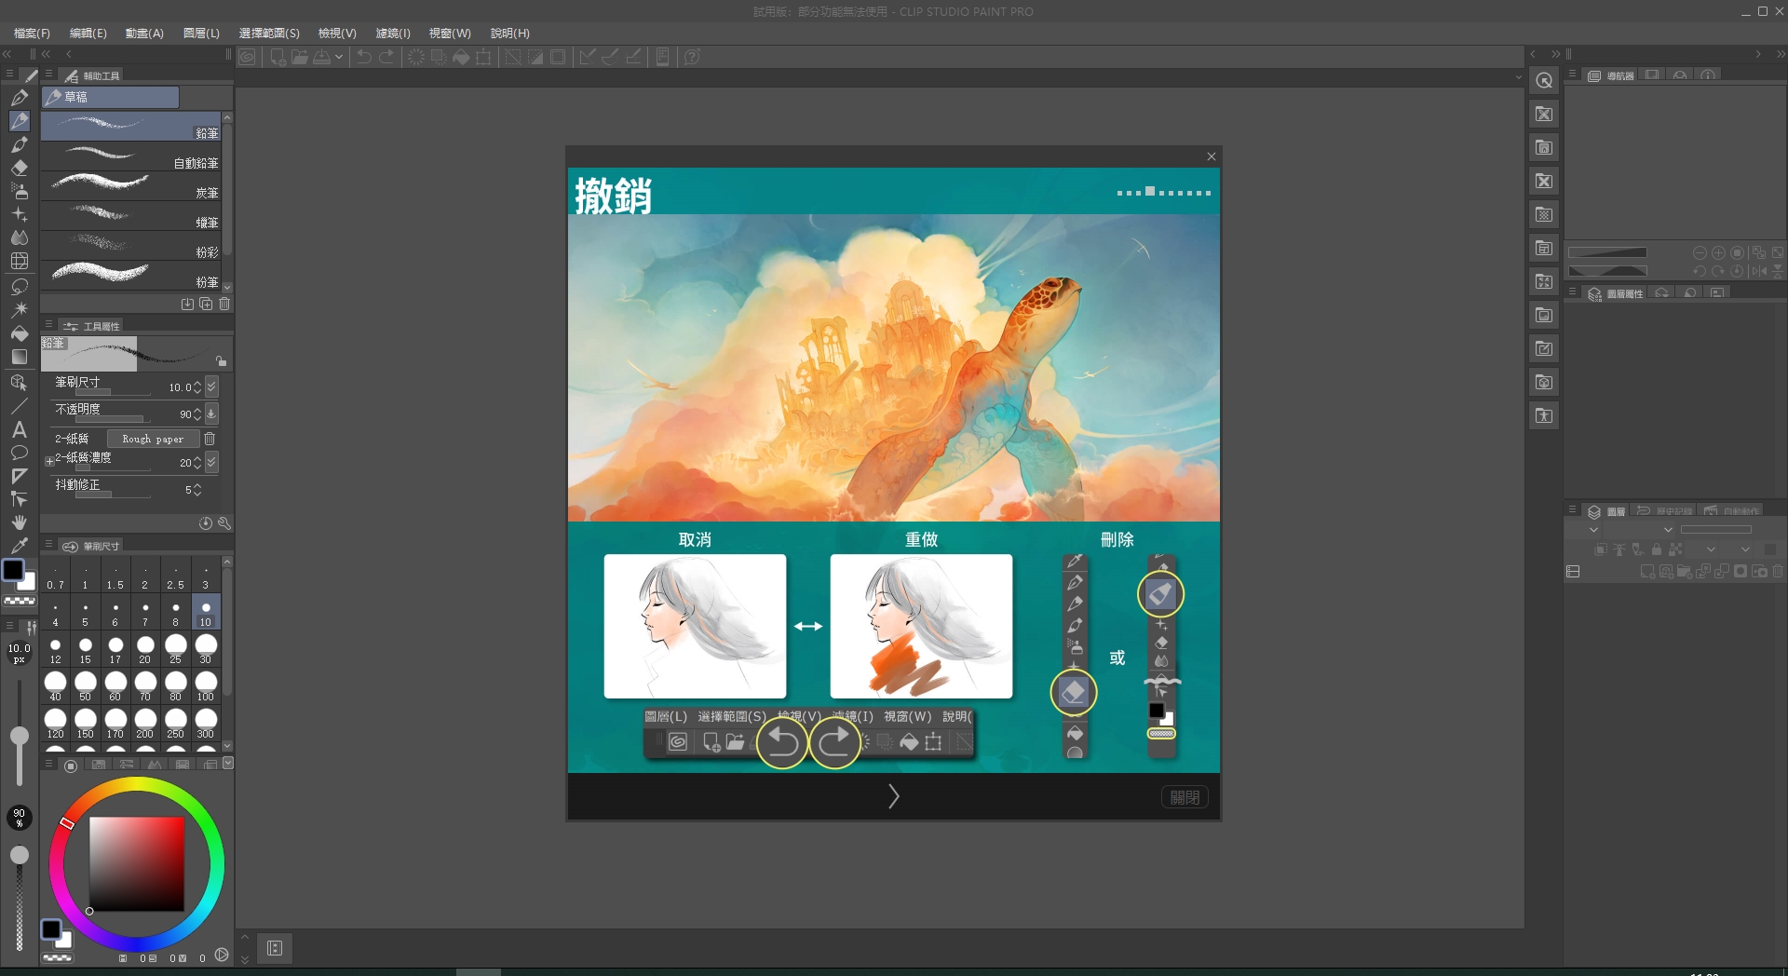Select the Hand move tool
Screen dimensions: 1788x976
[x=19, y=522]
